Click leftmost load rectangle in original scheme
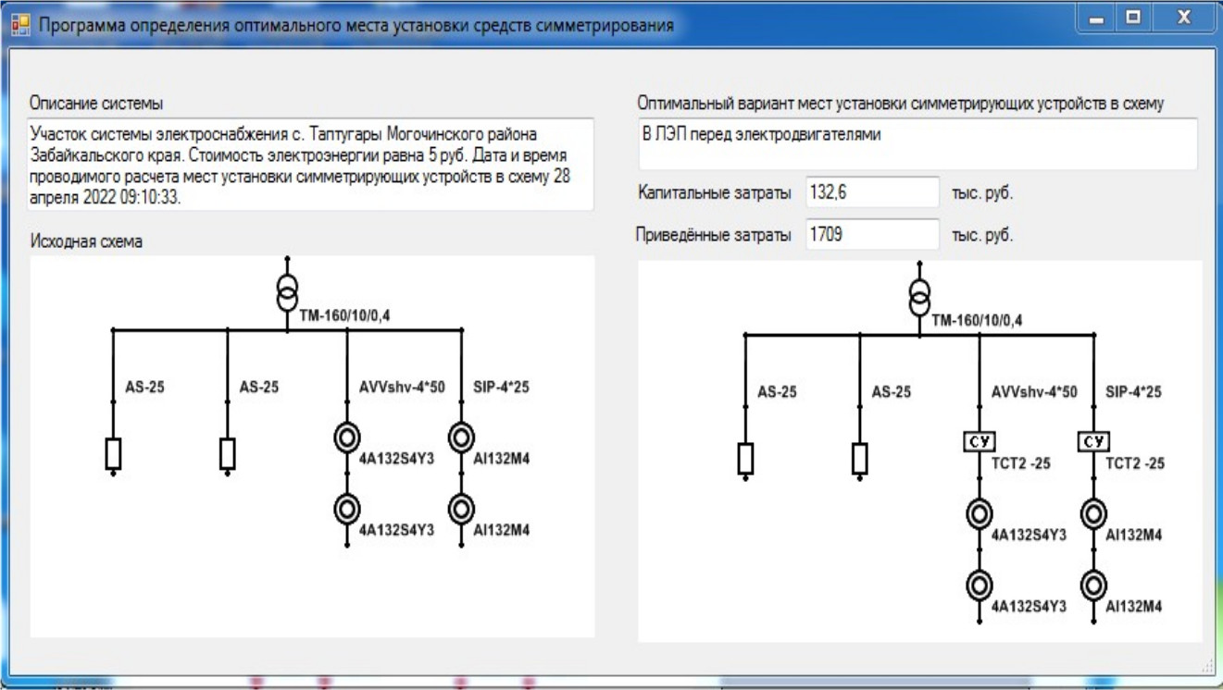 coord(113,453)
